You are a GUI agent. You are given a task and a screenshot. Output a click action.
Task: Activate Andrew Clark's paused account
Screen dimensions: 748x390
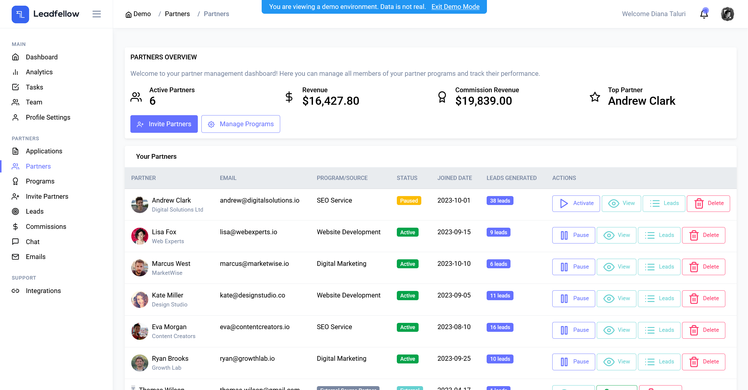(576, 203)
